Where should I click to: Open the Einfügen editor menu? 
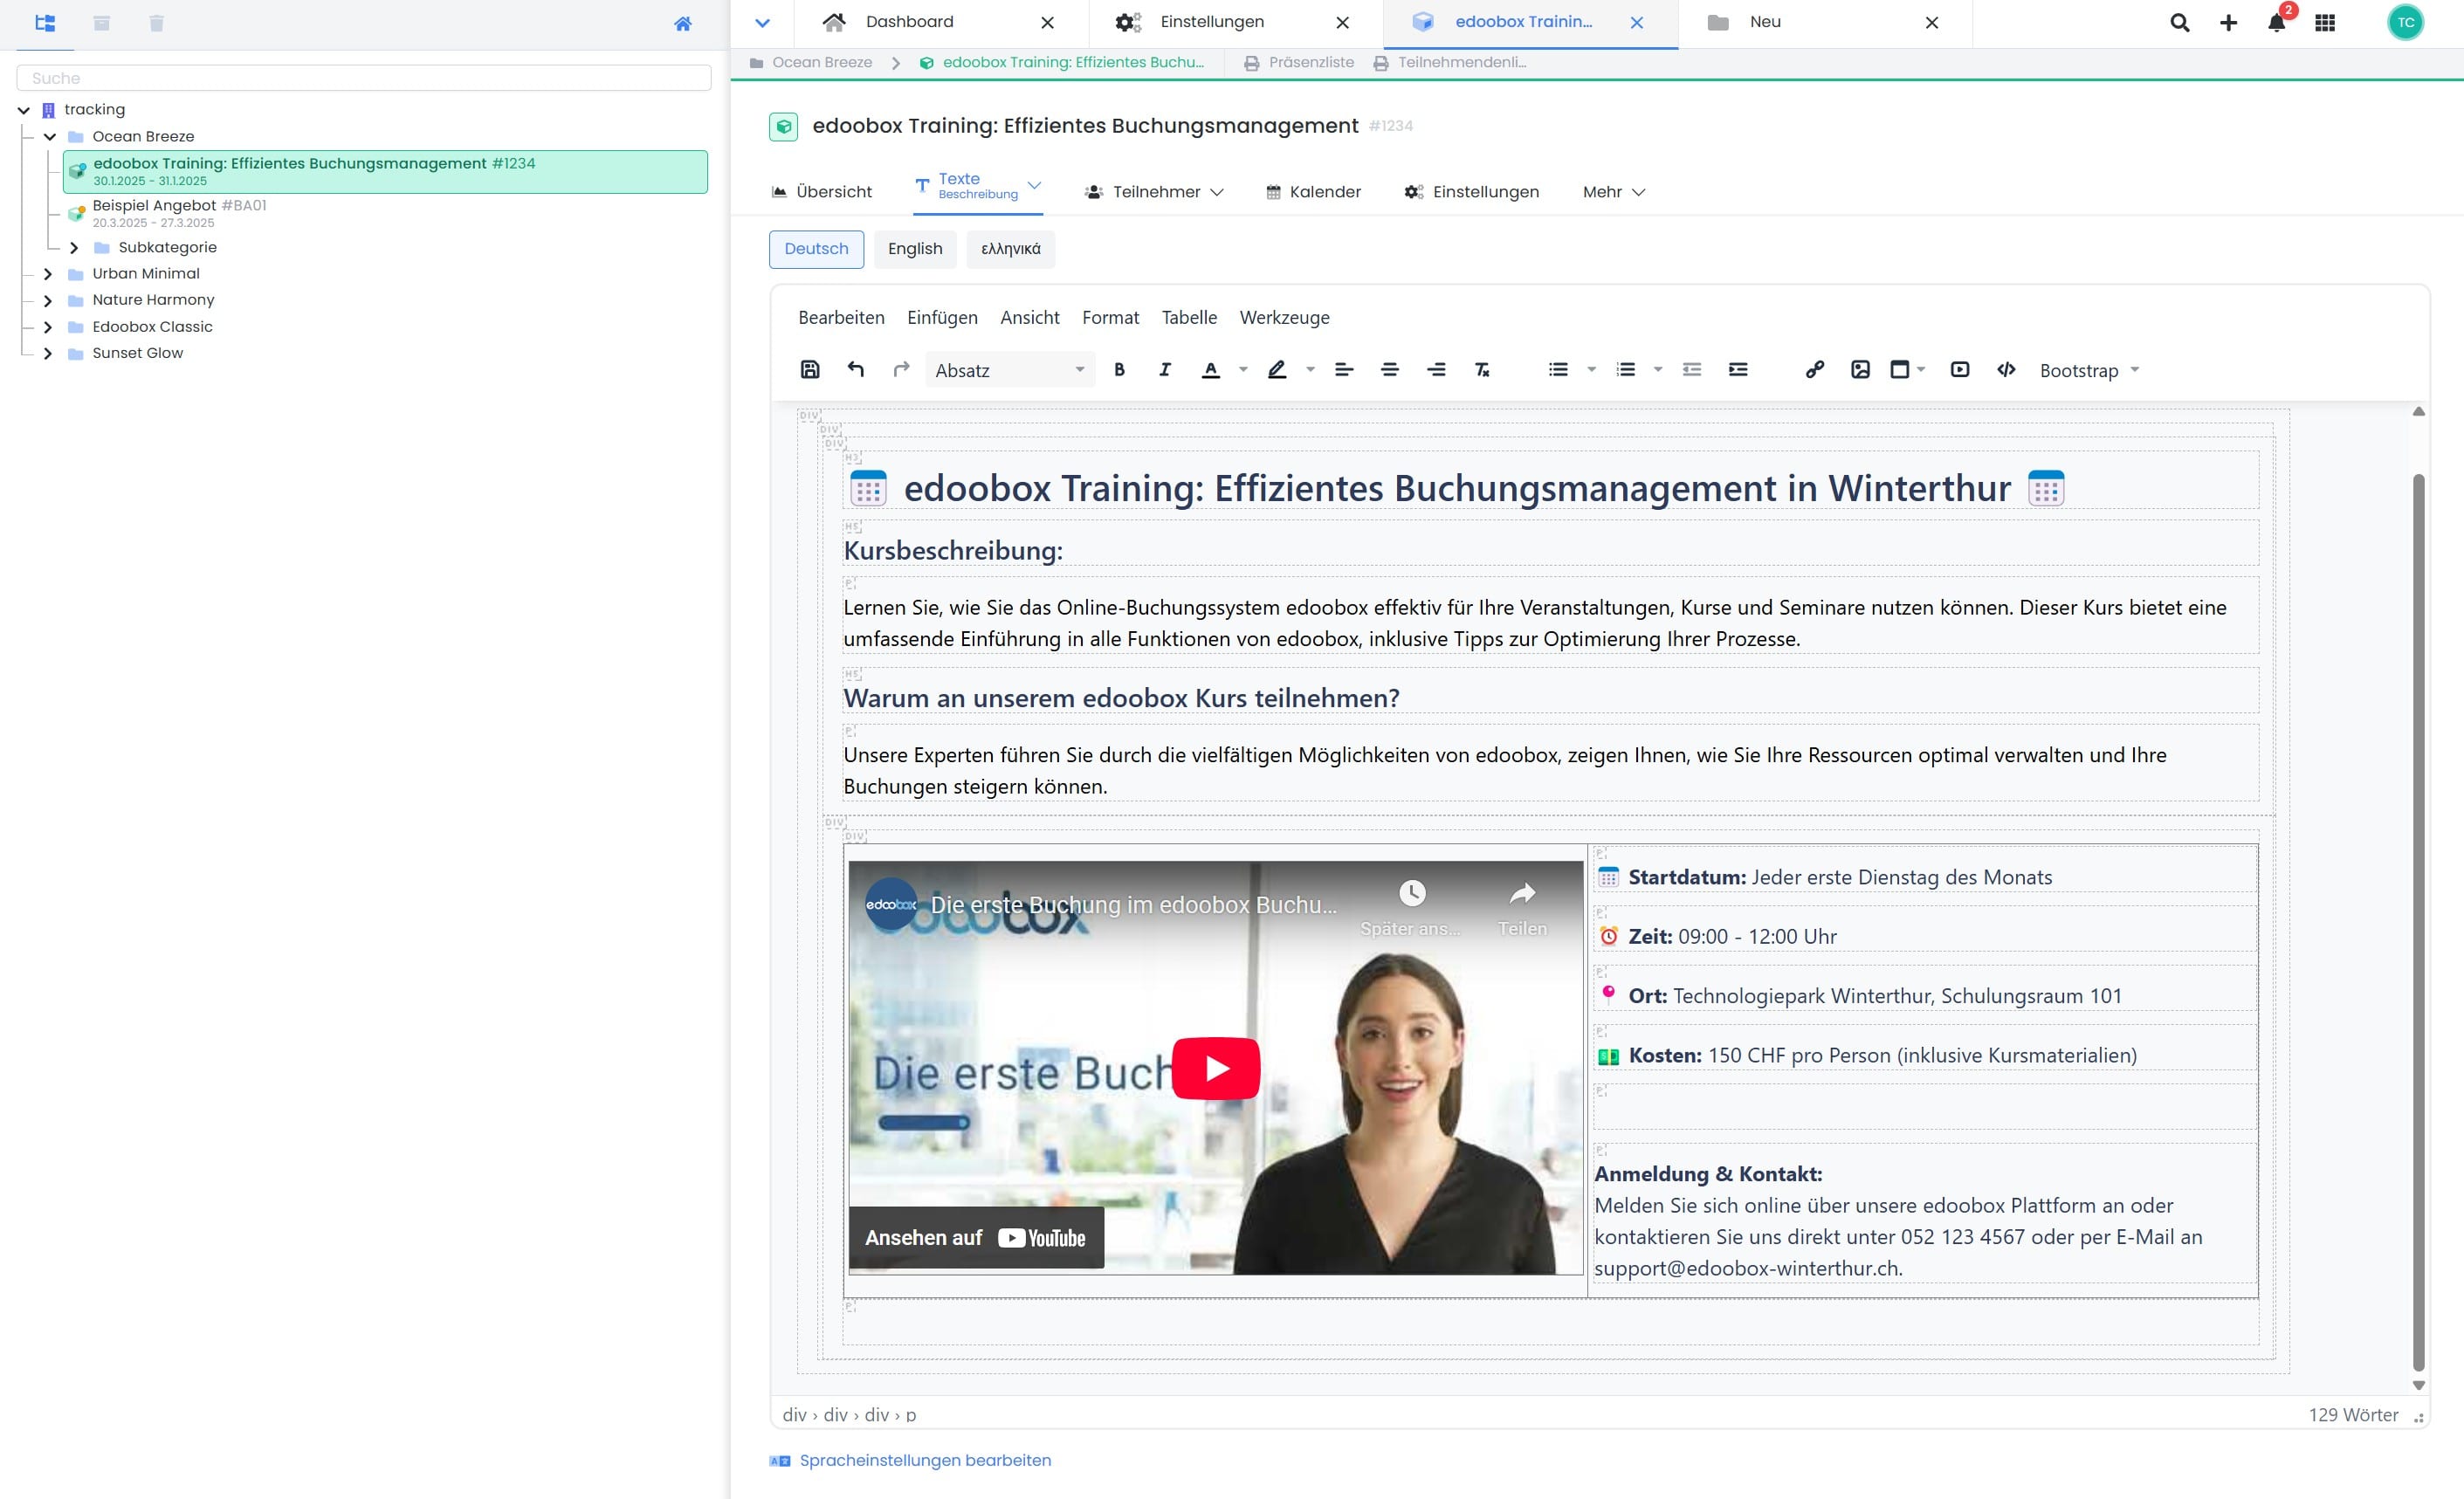[x=942, y=317]
